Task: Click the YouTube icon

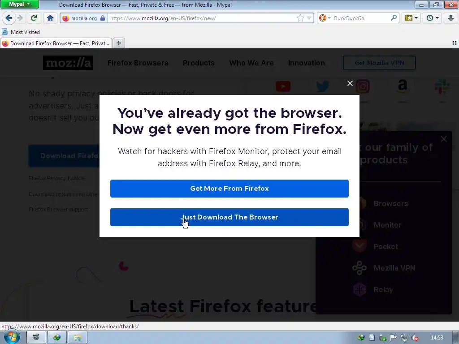Action: [283, 86]
